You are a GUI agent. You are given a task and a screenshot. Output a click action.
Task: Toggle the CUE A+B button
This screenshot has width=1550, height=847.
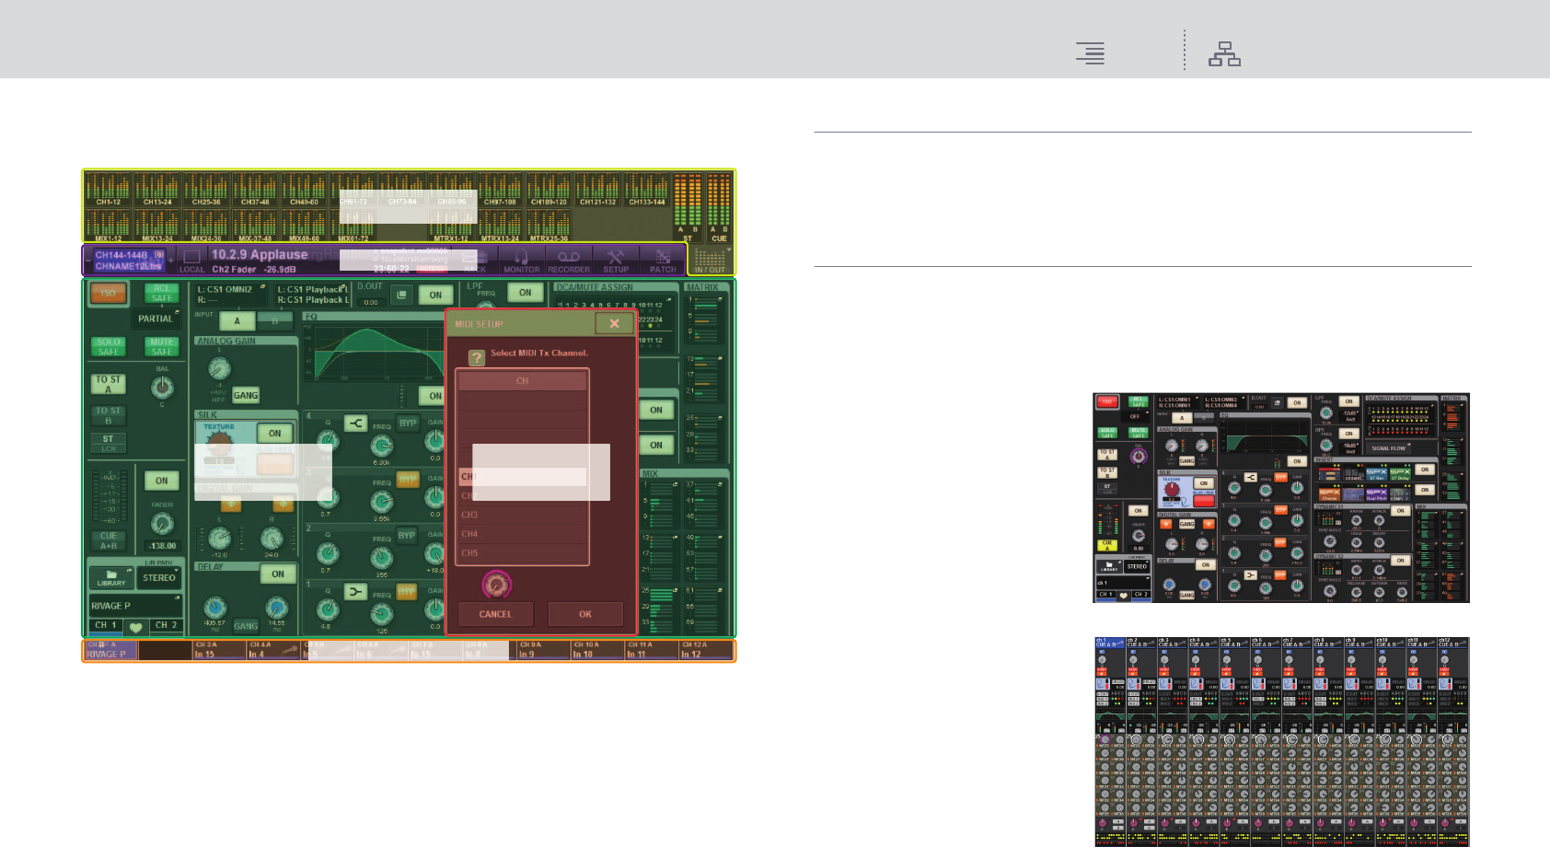109,540
